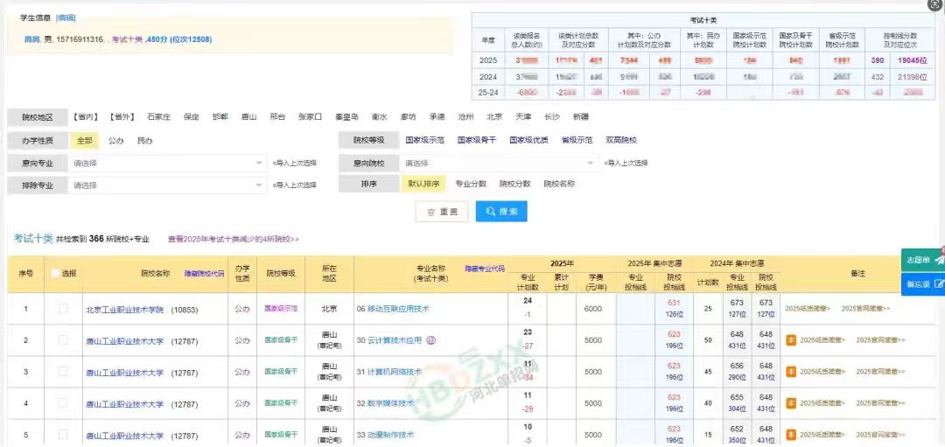Click 导入上次选择 beside 意向院校
The height and width of the screenshot is (447, 945).
[x=626, y=163]
